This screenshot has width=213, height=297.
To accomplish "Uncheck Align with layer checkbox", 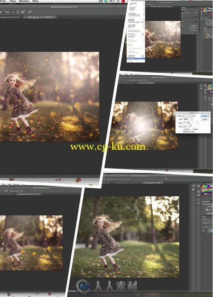I will [x=184, y=132].
